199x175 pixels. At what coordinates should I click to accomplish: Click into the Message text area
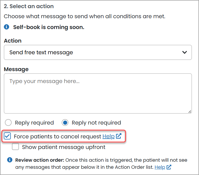tap(98, 94)
